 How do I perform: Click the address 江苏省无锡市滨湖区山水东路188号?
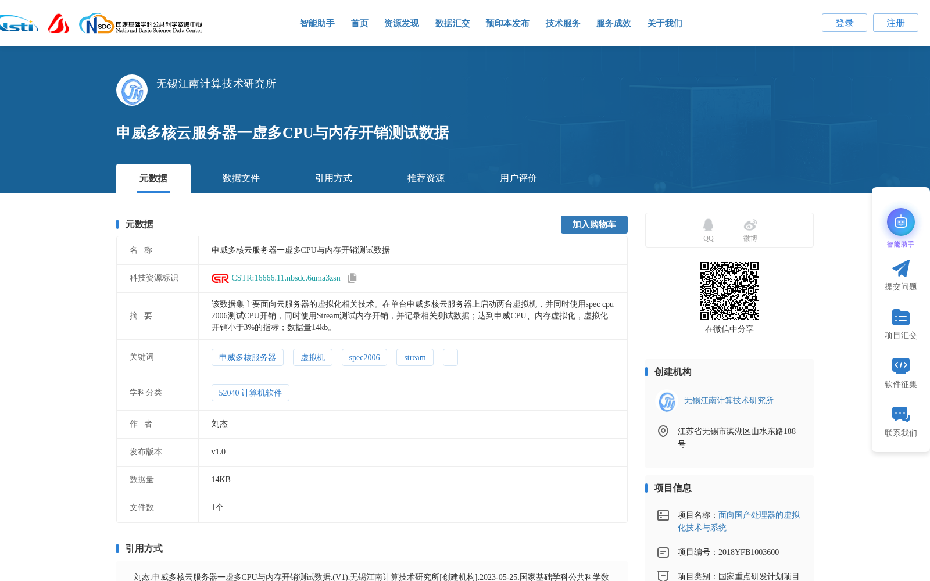click(x=736, y=437)
